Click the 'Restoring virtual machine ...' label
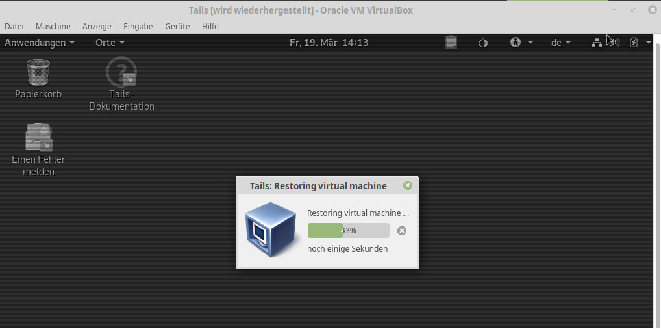 [358, 213]
